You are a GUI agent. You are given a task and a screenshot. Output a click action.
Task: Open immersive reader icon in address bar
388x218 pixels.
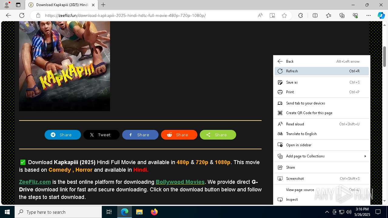(272, 15)
